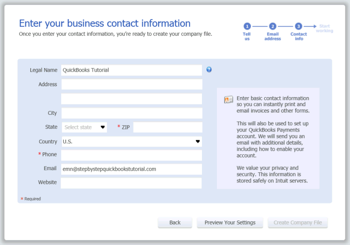Image resolution: width=350 pixels, height=245 pixels.
Task: Open the Select state dropdown
Action: (x=84, y=127)
